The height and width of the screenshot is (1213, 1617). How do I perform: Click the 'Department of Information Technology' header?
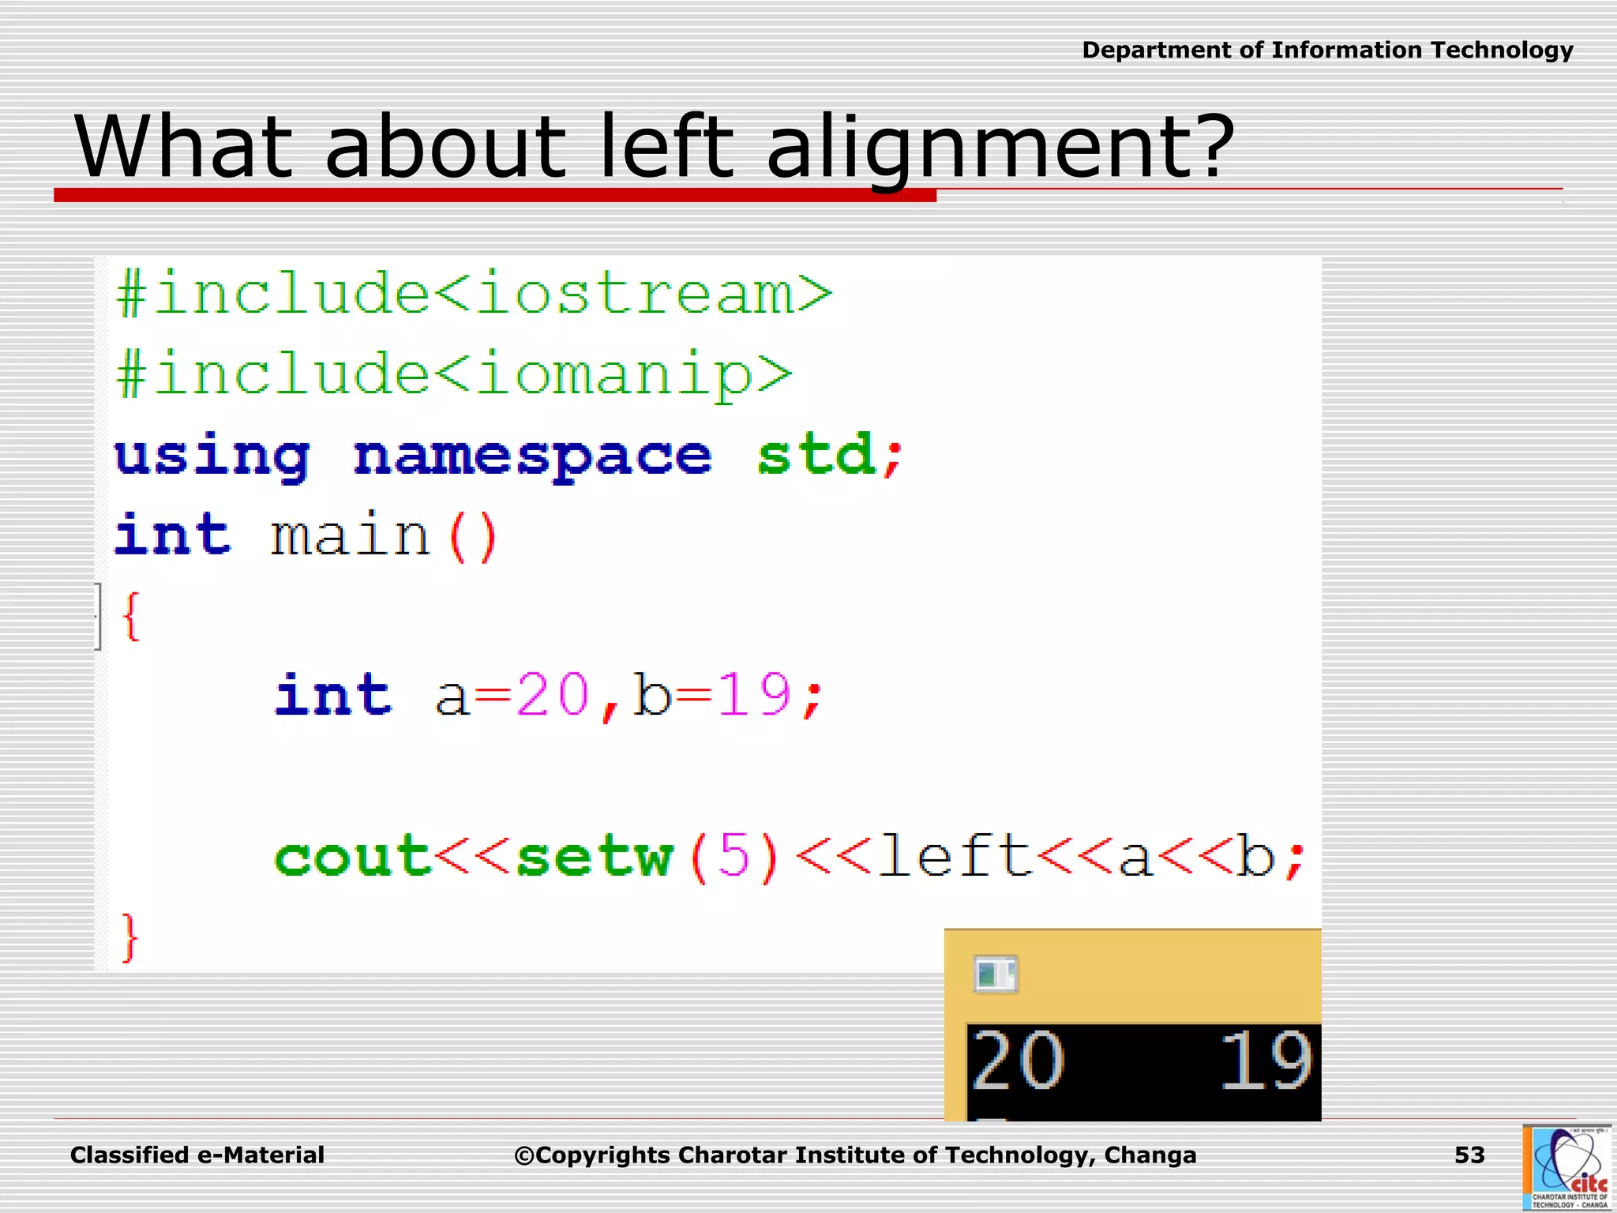(x=1327, y=51)
